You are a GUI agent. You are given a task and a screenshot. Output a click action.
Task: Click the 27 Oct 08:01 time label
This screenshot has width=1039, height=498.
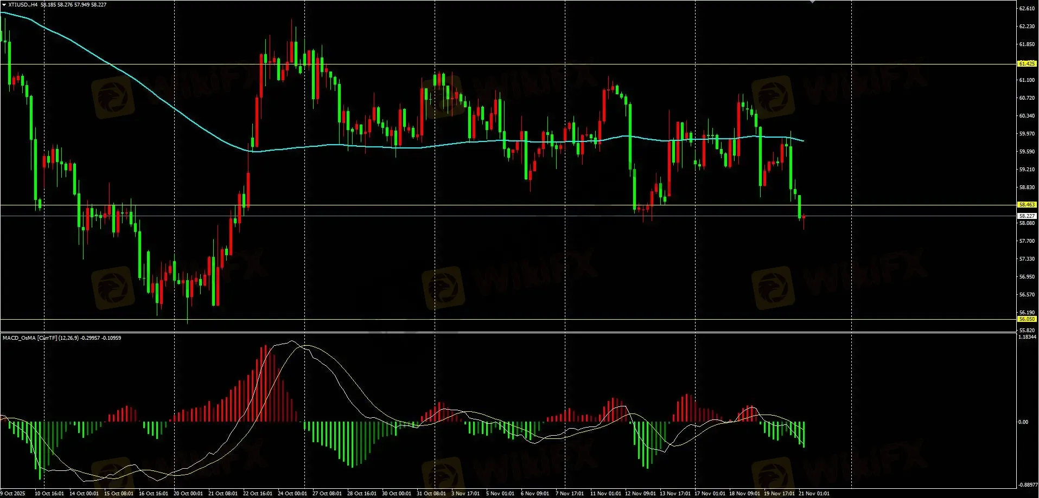[x=327, y=494]
